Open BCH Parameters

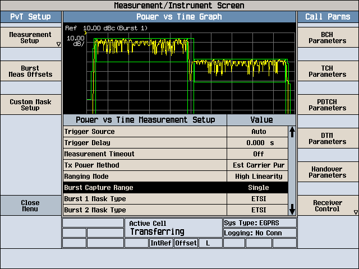click(x=328, y=38)
